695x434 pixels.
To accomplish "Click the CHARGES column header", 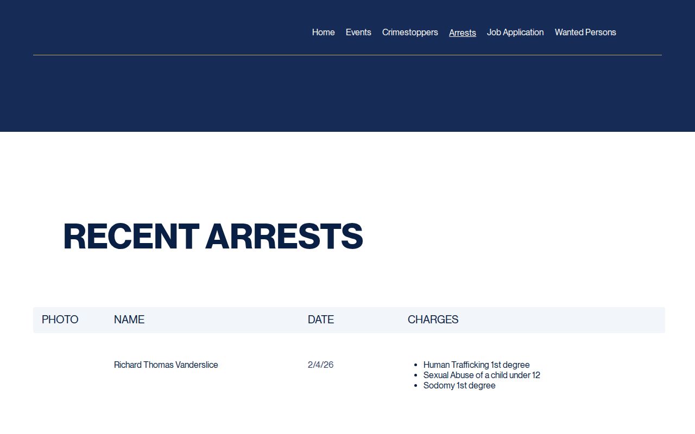I will click(x=433, y=320).
